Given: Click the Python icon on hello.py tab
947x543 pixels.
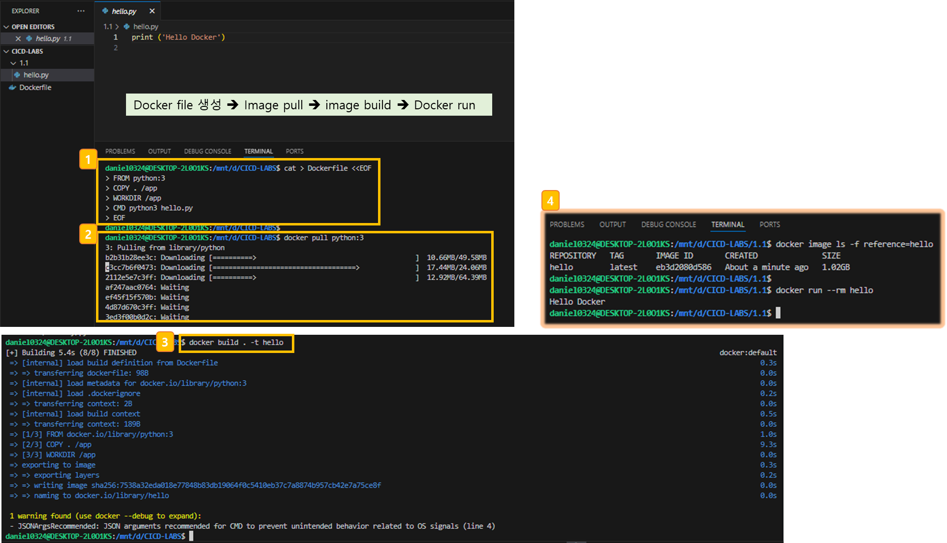Looking at the screenshot, I should (105, 11).
